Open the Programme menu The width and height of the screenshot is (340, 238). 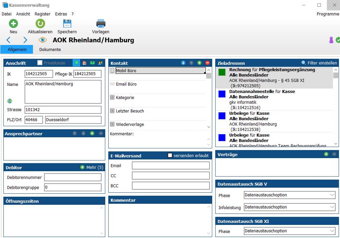(328, 14)
